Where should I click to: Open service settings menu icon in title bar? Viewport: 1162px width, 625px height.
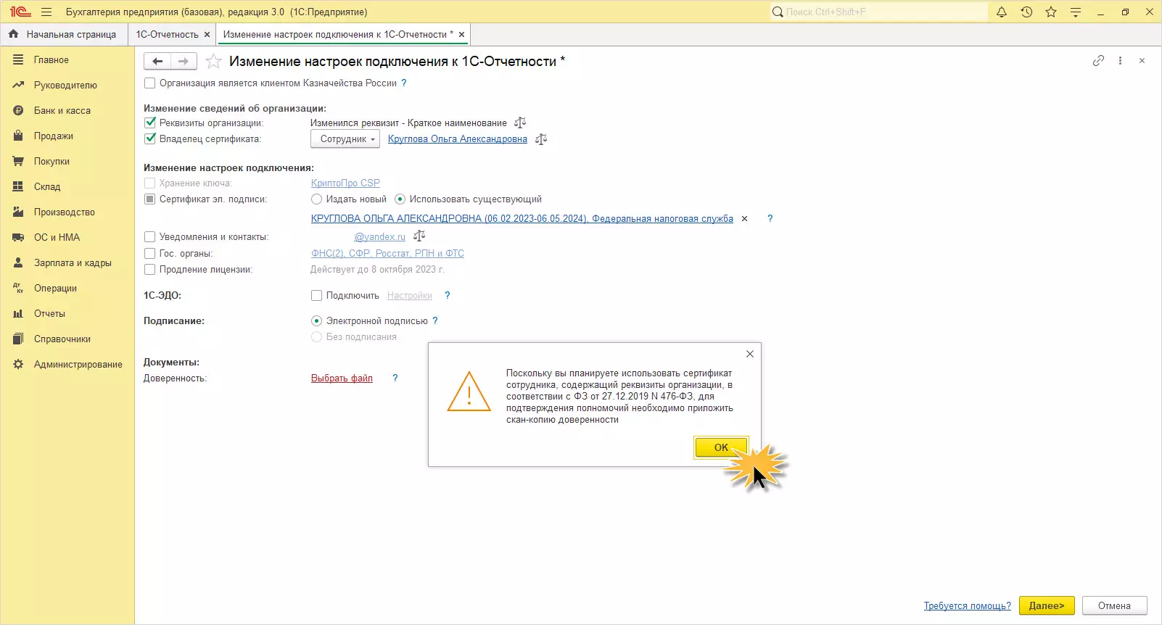tap(1076, 12)
